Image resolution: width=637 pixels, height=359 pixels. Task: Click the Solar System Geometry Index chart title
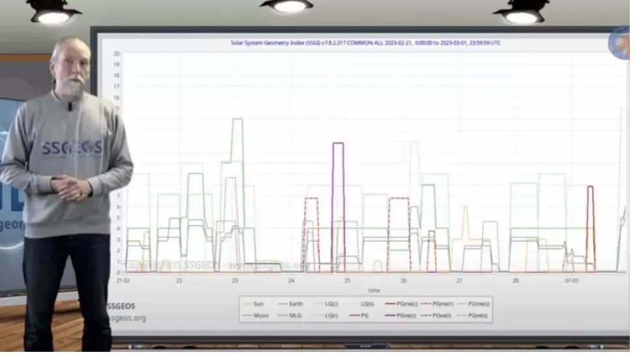pyautogui.click(x=365, y=43)
